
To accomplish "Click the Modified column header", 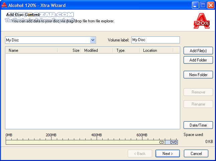I will point(97,50).
